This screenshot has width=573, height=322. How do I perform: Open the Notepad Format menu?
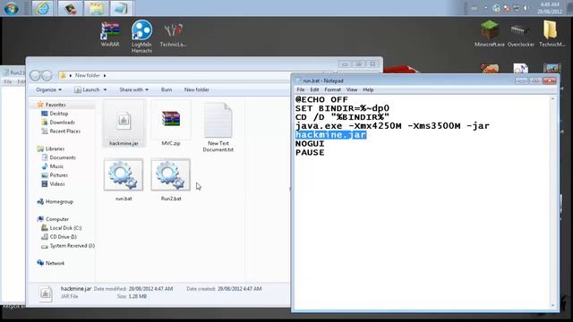[x=332, y=89]
